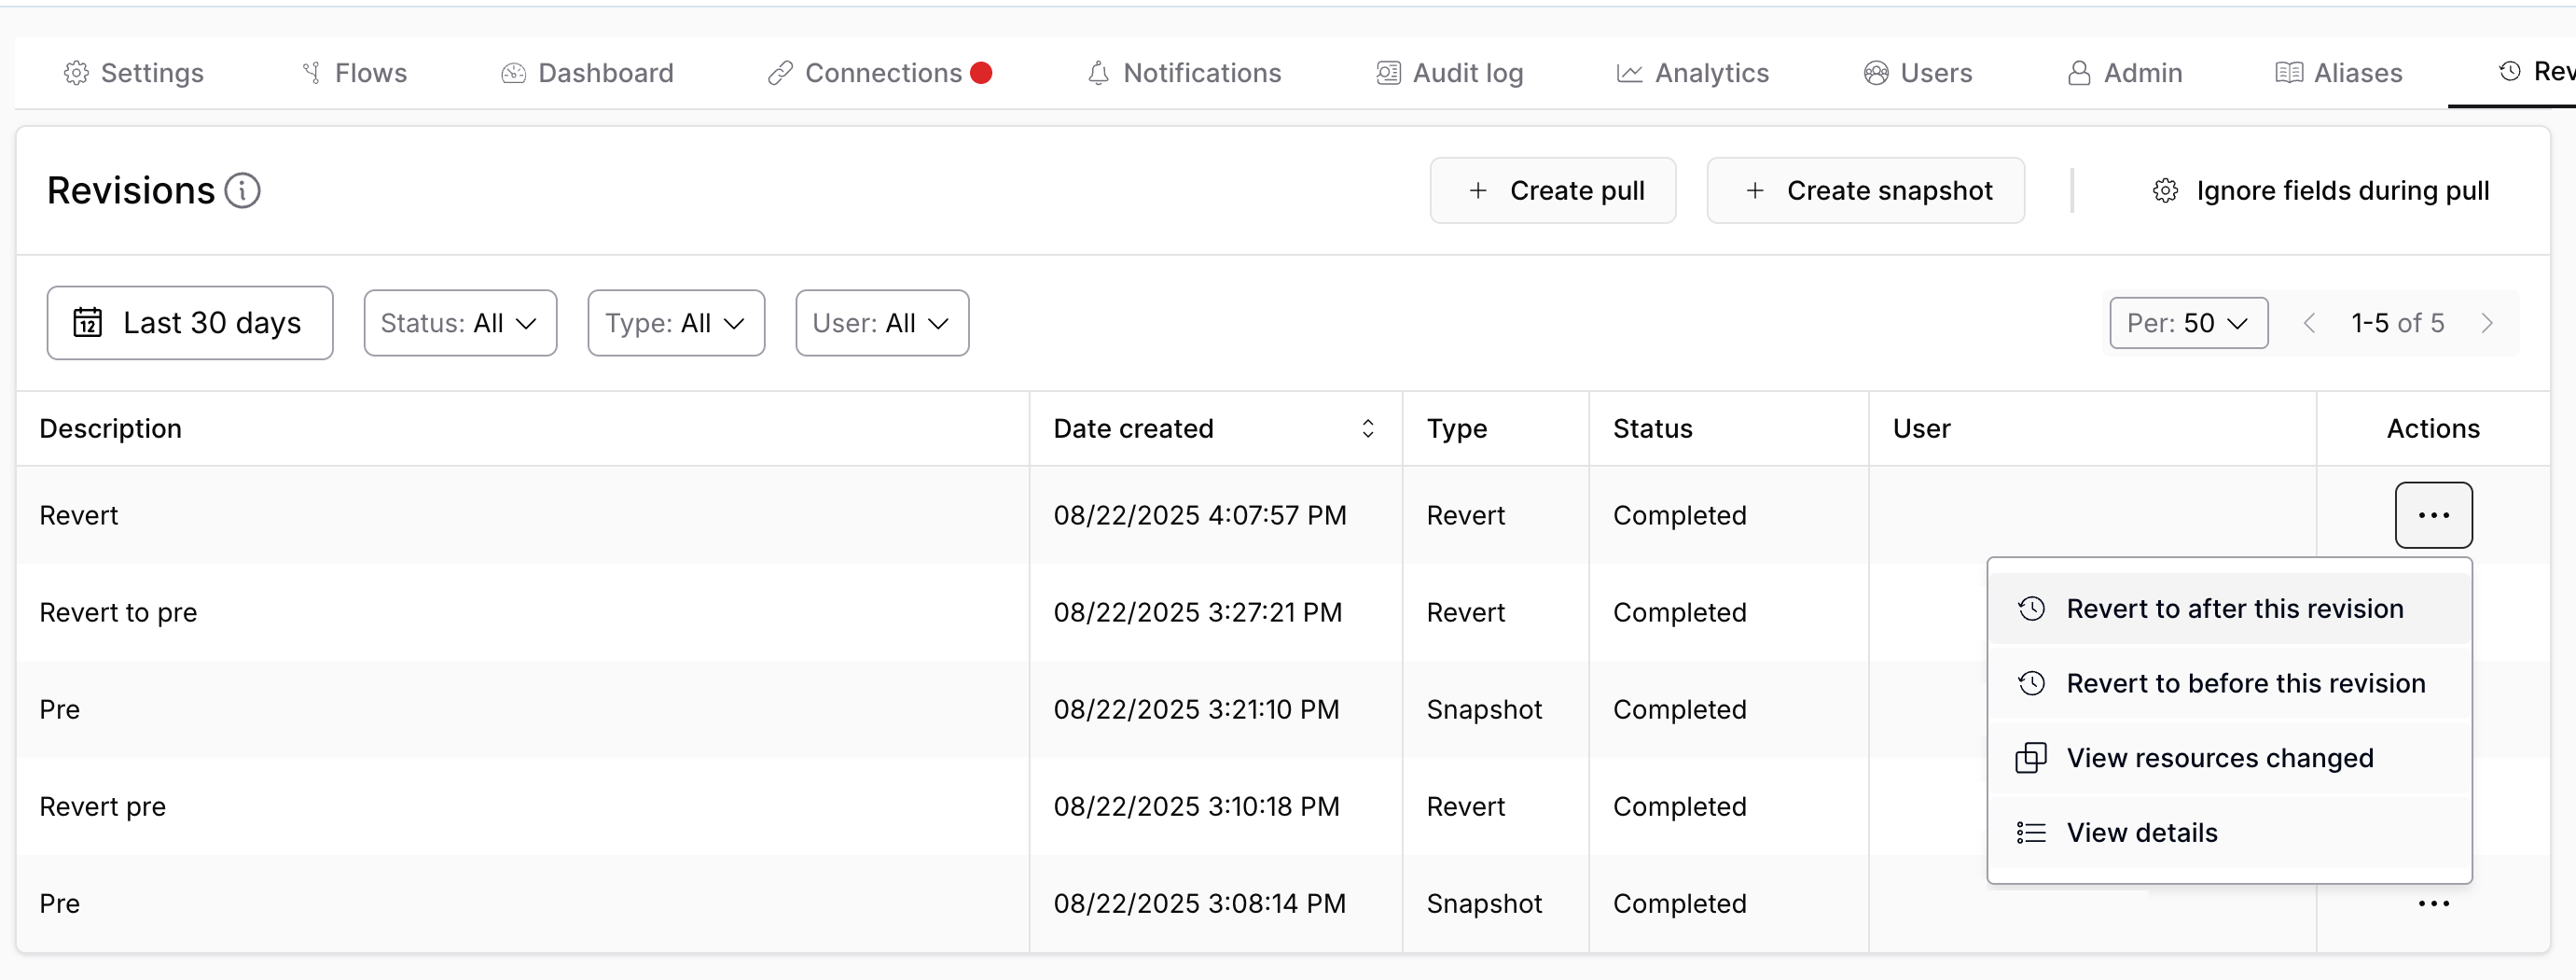
Task: Select Revert to after this revision
Action: click(x=2229, y=609)
